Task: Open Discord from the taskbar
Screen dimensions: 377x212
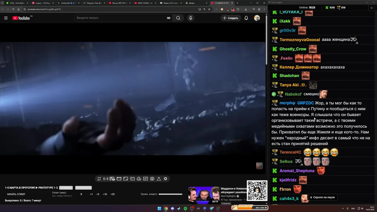Action: (172, 208)
